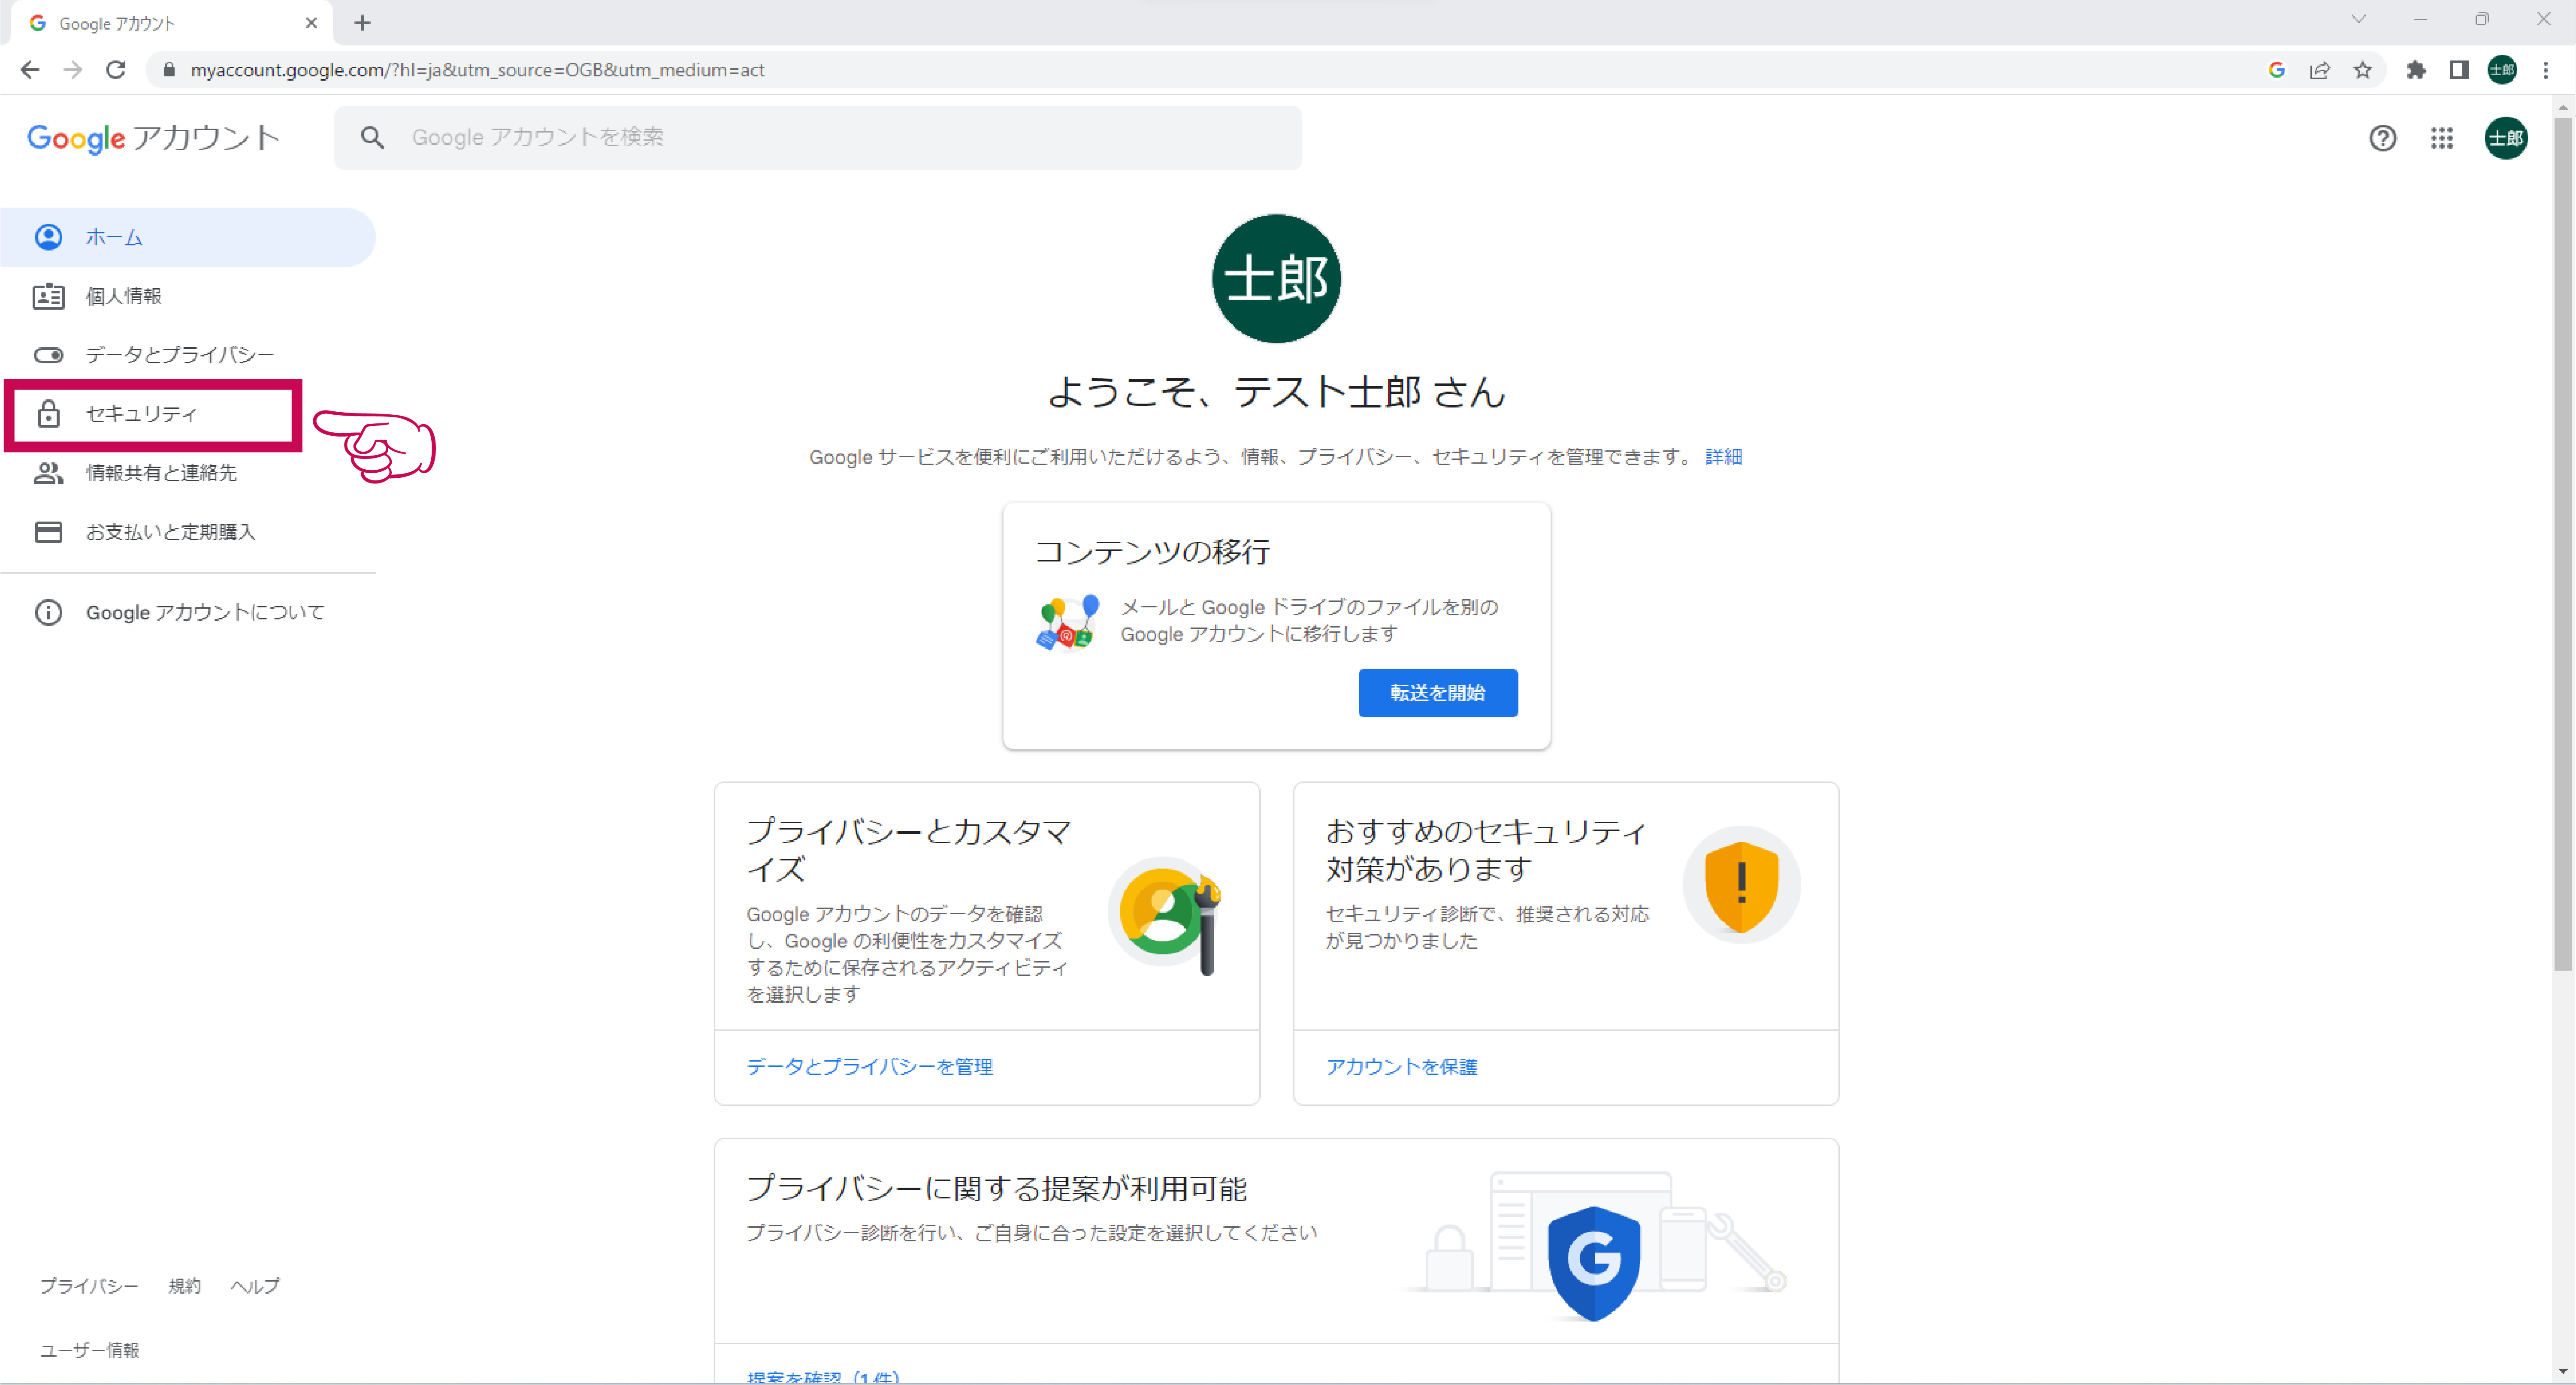
Task: Open Chrome profile 士郎 avatar in toolbar
Action: point(2502,70)
